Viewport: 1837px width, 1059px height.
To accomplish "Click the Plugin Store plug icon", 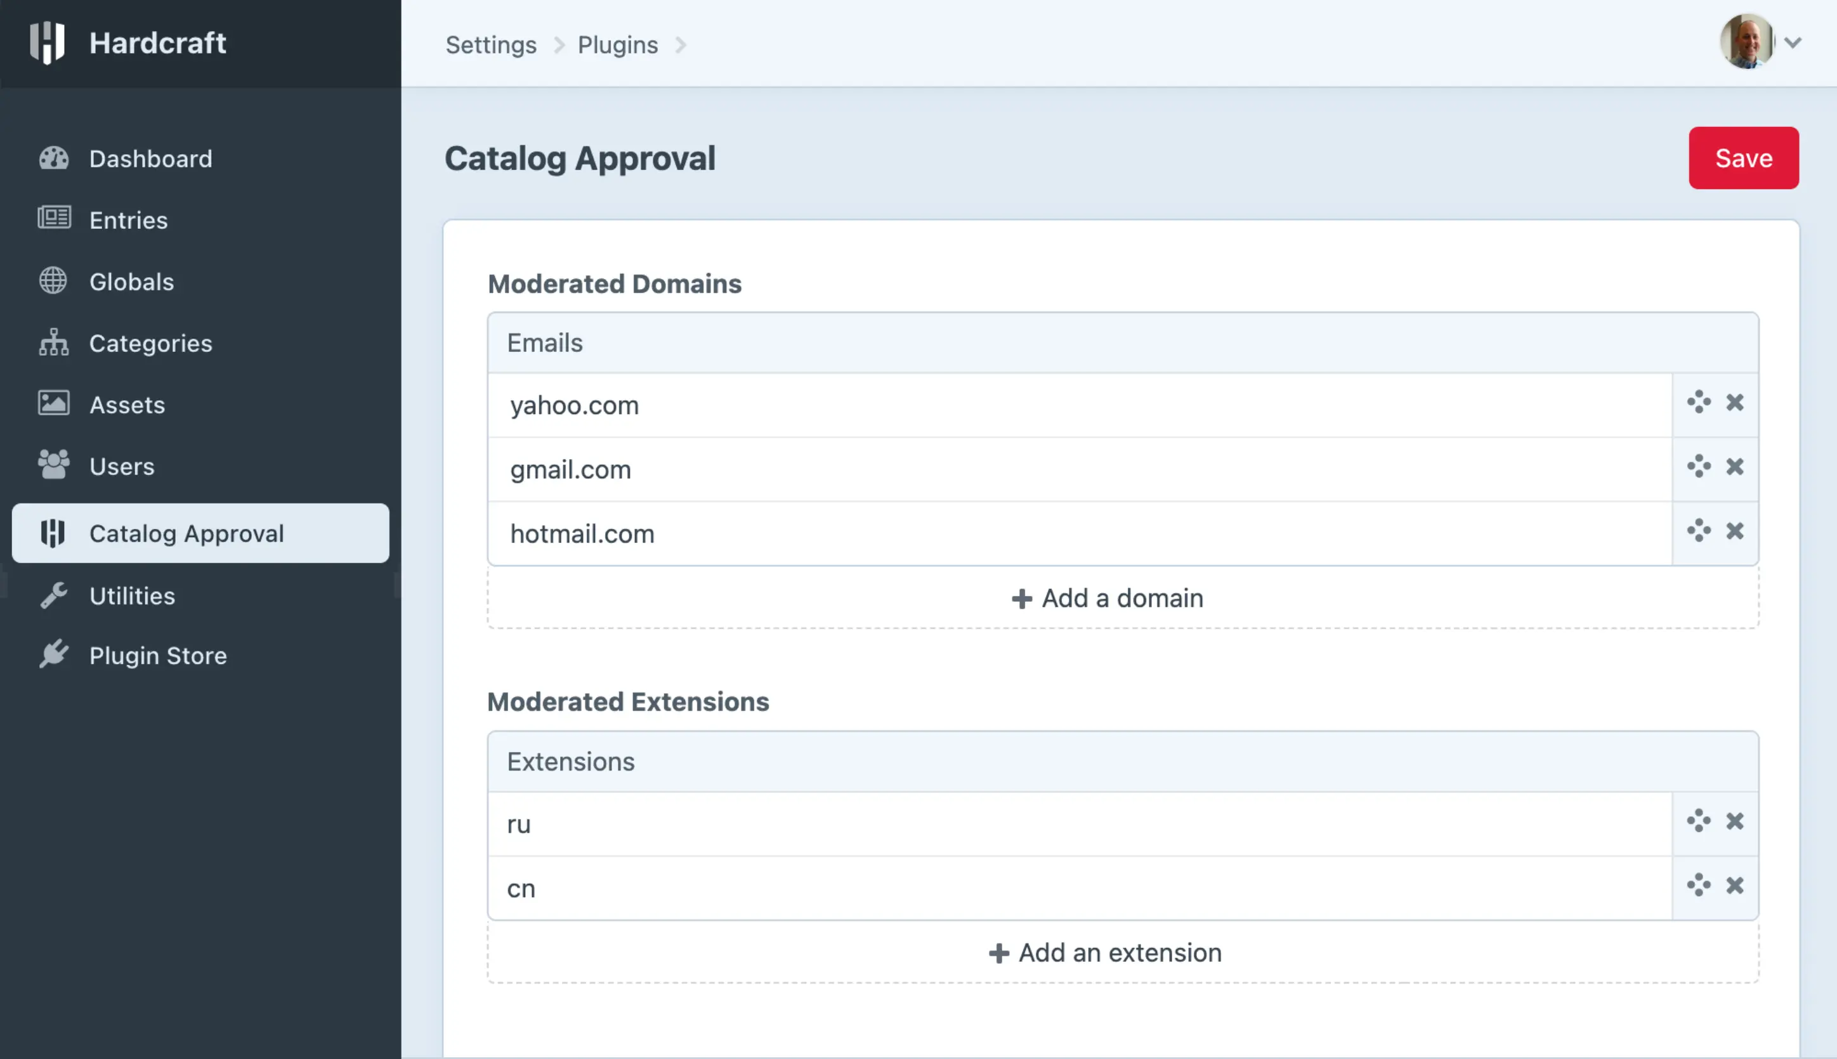I will point(54,654).
